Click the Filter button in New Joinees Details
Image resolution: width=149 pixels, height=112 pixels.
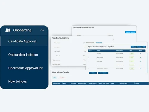55,78
